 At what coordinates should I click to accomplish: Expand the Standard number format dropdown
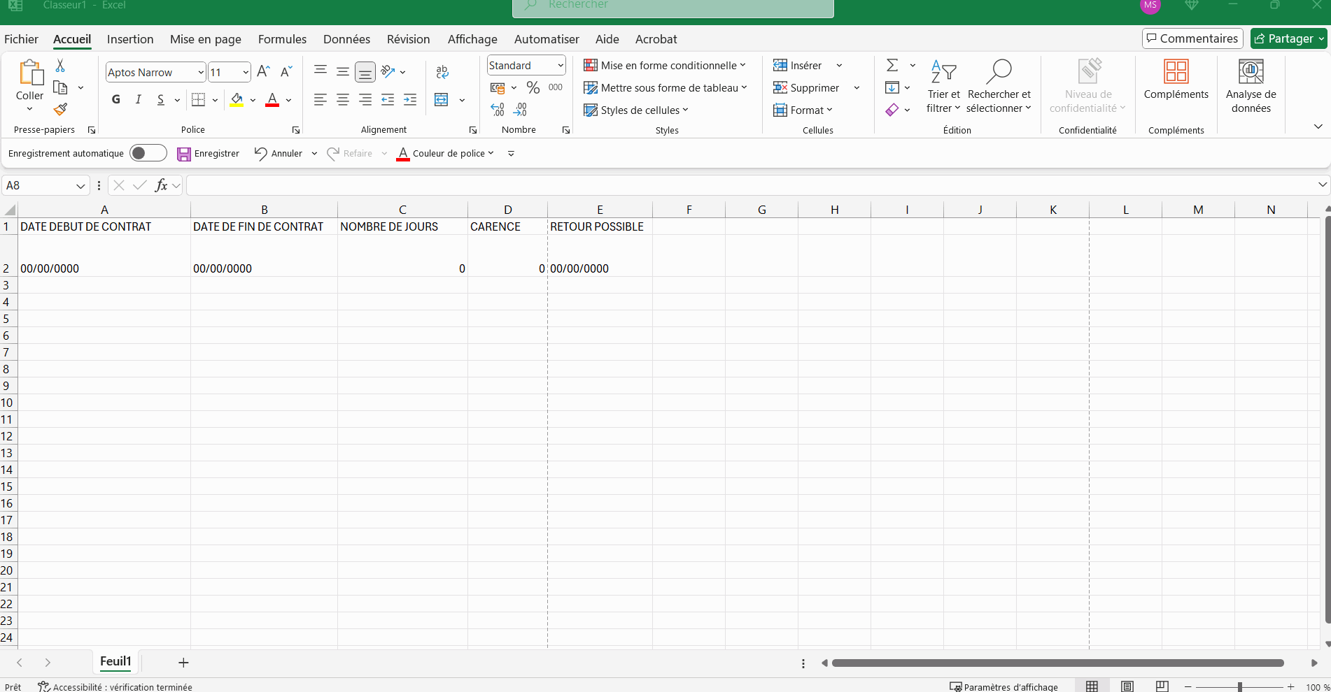click(561, 66)
